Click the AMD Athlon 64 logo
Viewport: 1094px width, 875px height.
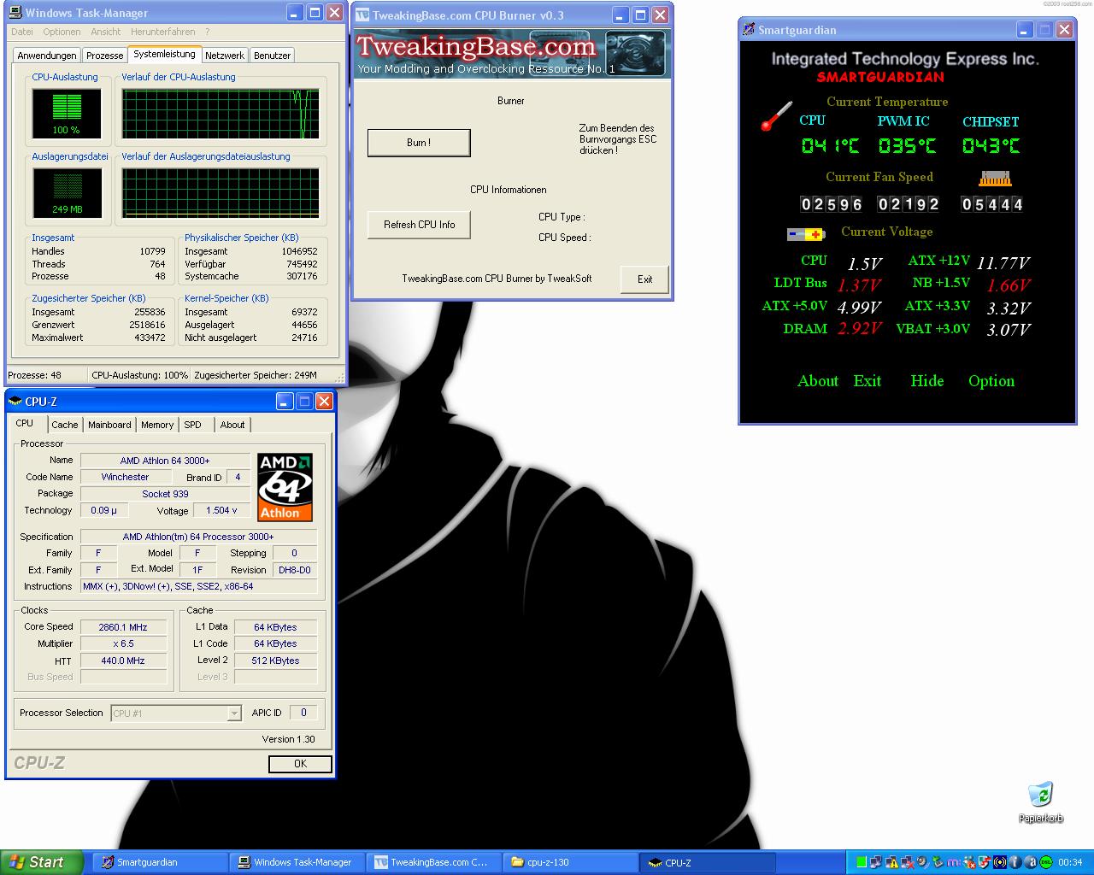285,487
